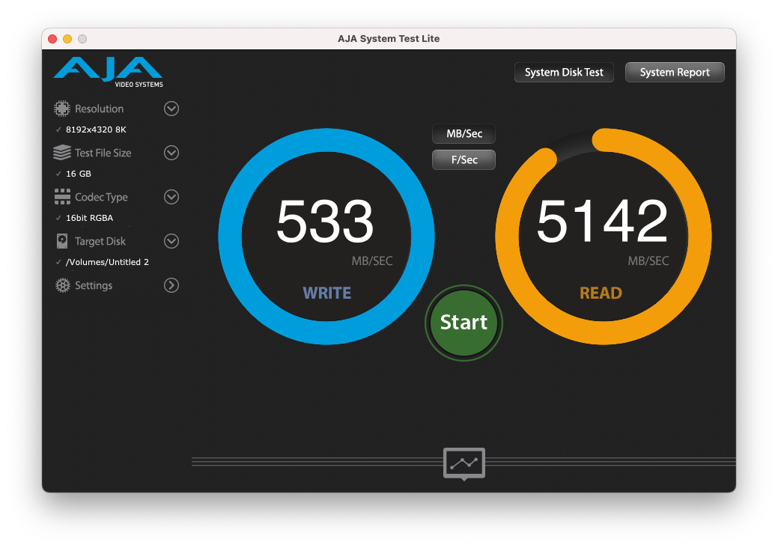Screen dimensions: 778x548
Task: Click the Codec Type label
Action: point(101,197)
